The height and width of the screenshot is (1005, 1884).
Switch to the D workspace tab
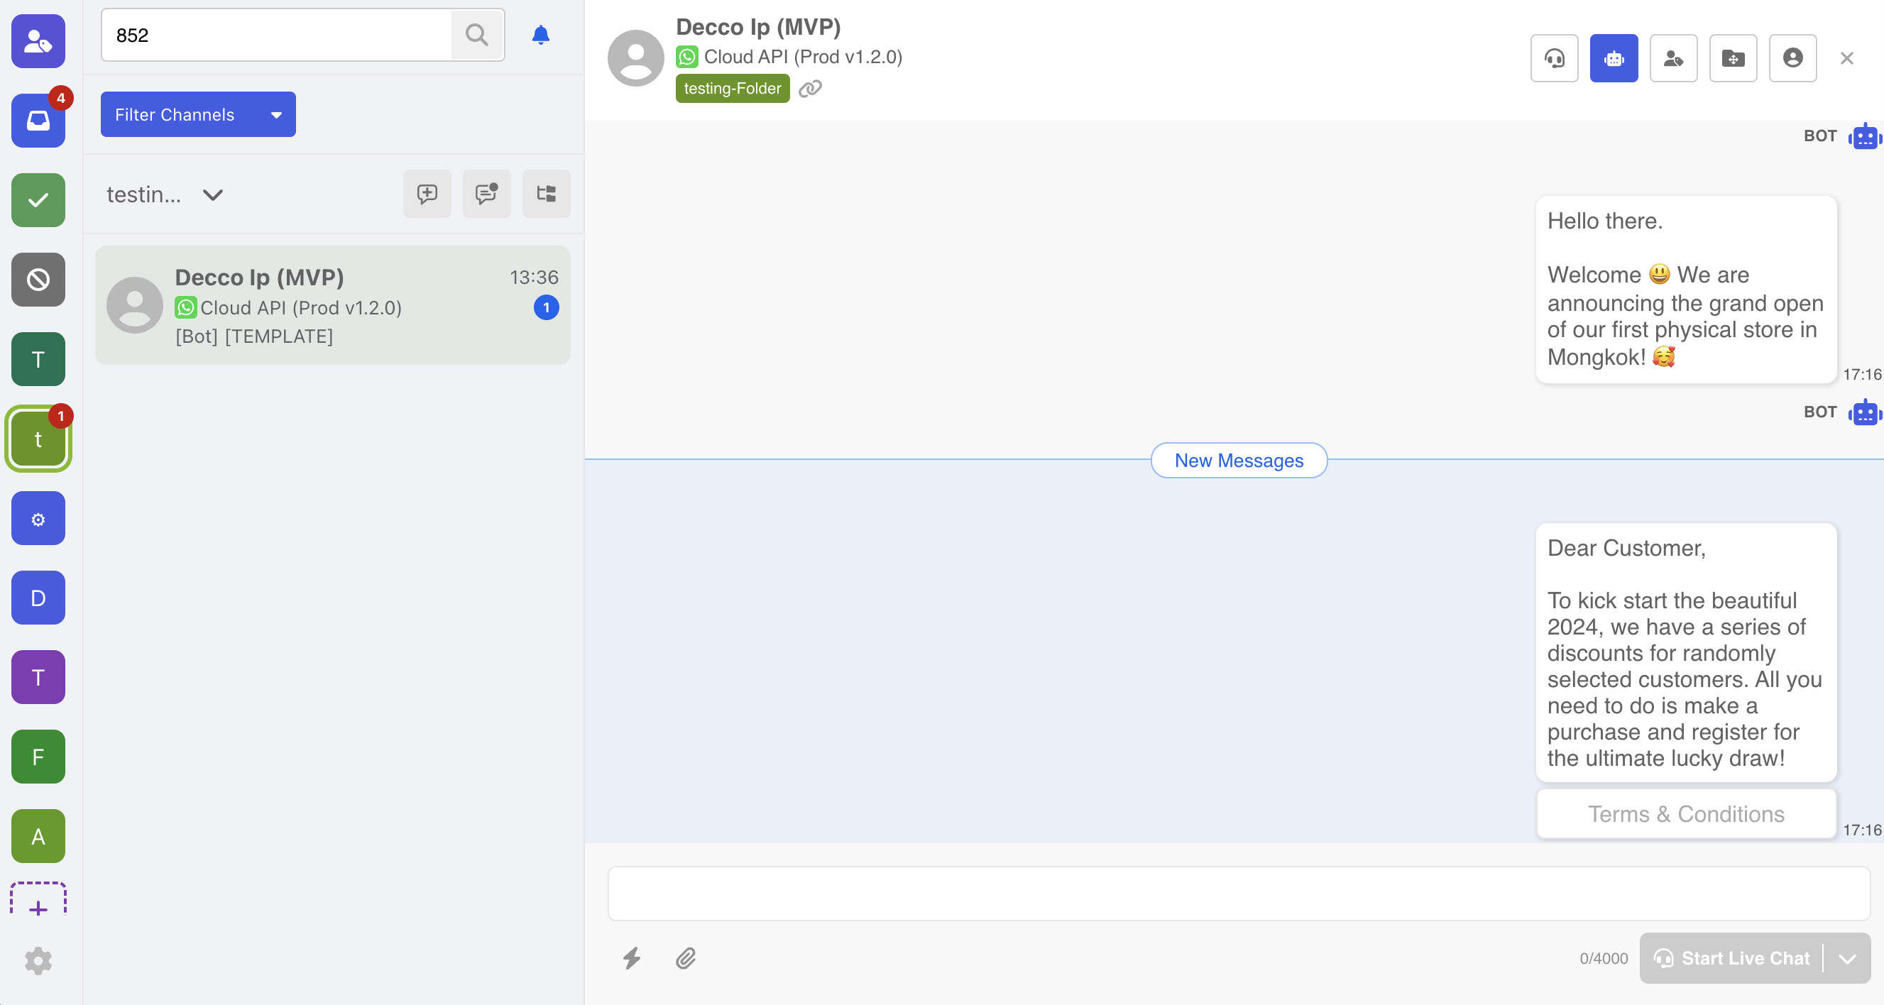[38, 598]
